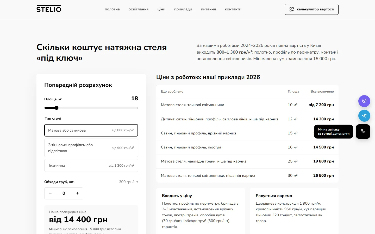This screenshot has height=234, width=375.
Task: Select «З тіньовим профілем або підсвіткою» option
Action: point(91,148)
